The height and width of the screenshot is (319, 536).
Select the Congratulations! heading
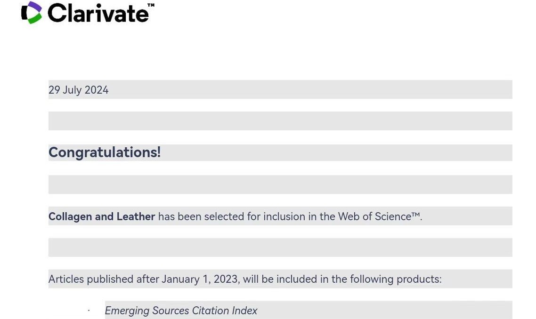[x=105, y=152]
